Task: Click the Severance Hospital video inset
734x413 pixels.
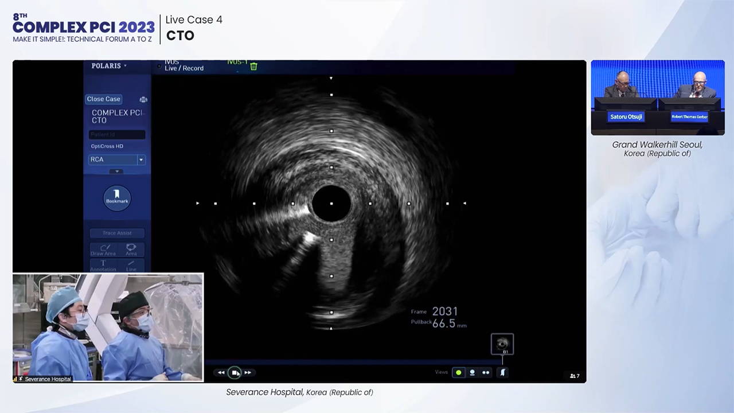Action: click(x=108, y=328)
